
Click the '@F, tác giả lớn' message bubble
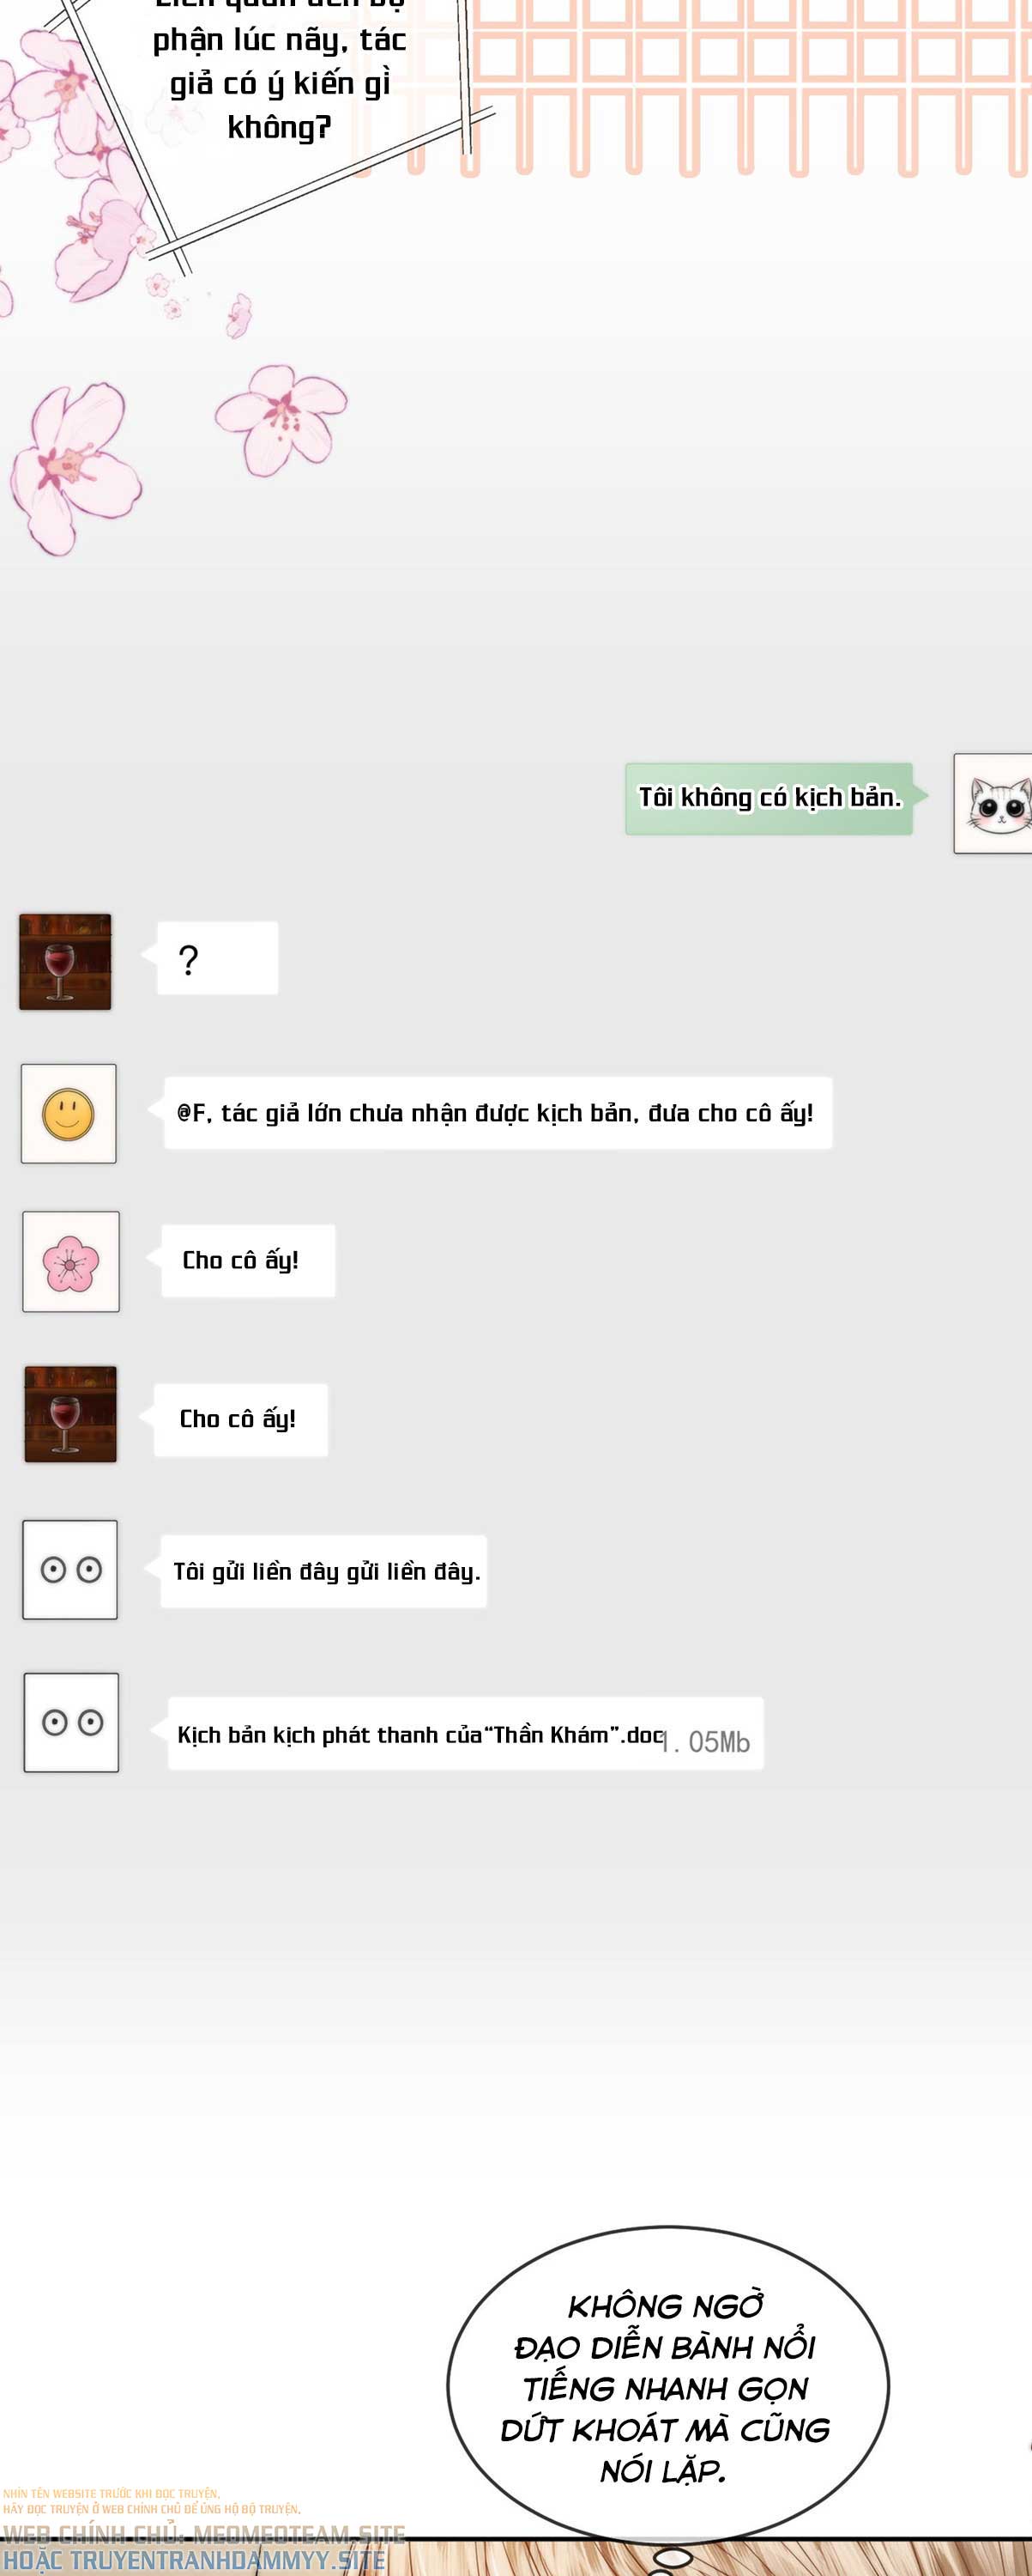click(x=498, y=1112)
